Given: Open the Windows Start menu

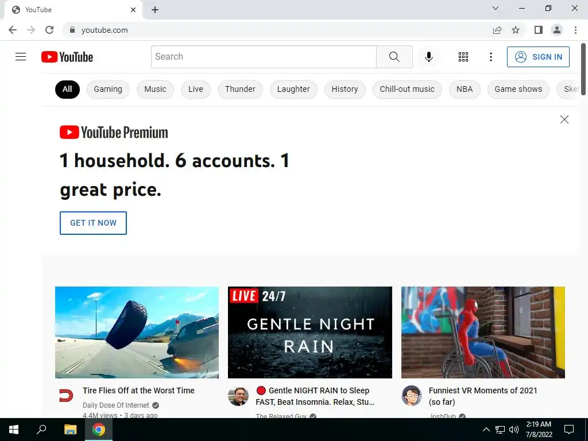Looking at the screenshot, I should pos(14,430).
